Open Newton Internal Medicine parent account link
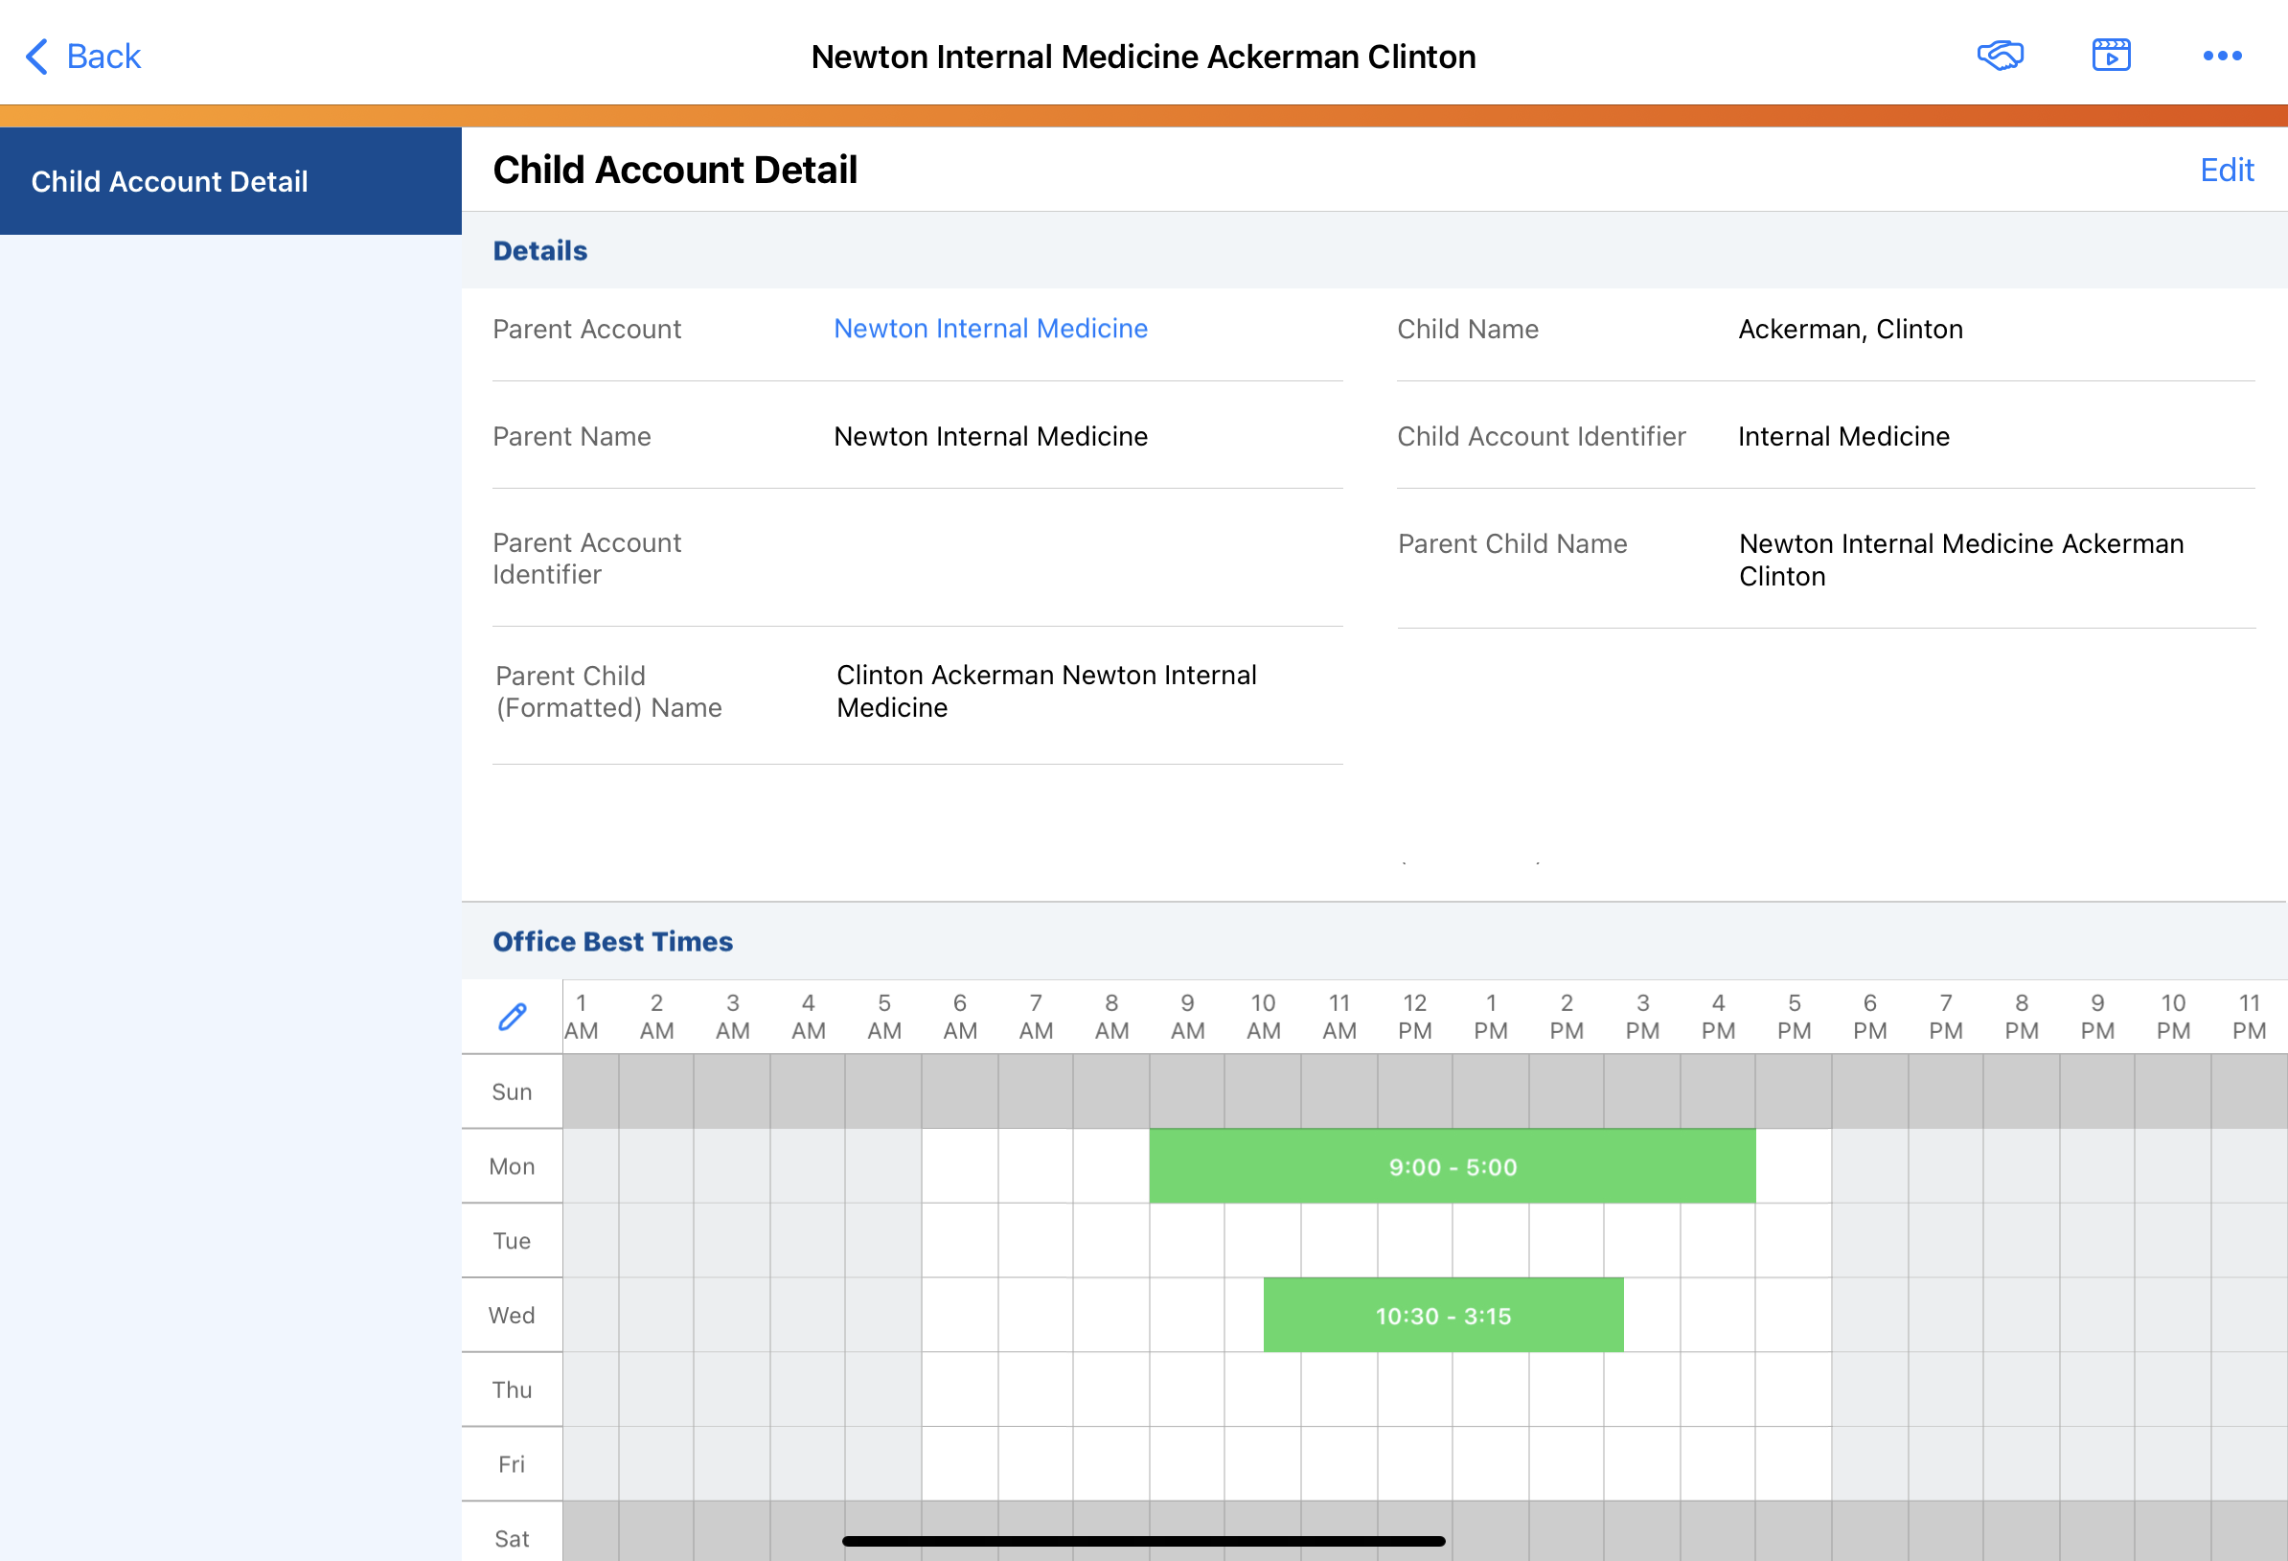 point(990,329)
